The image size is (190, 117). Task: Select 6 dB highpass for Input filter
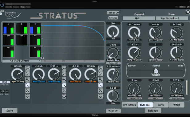[27, 74]
